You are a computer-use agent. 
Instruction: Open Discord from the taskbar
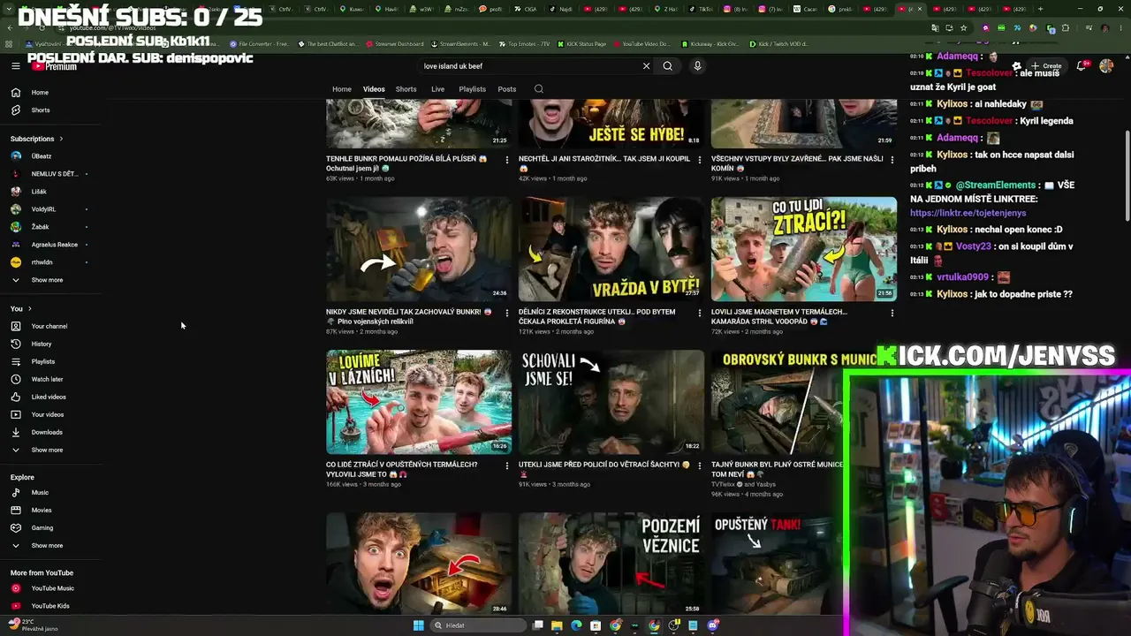[713, 625]
